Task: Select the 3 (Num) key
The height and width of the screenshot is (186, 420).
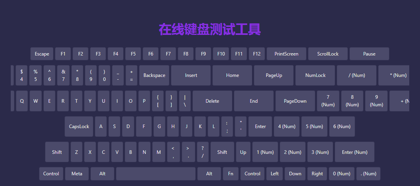Action: tap(320, 152)
